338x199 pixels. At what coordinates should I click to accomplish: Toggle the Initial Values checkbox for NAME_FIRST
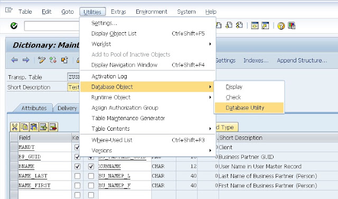[x=91, y=185]
